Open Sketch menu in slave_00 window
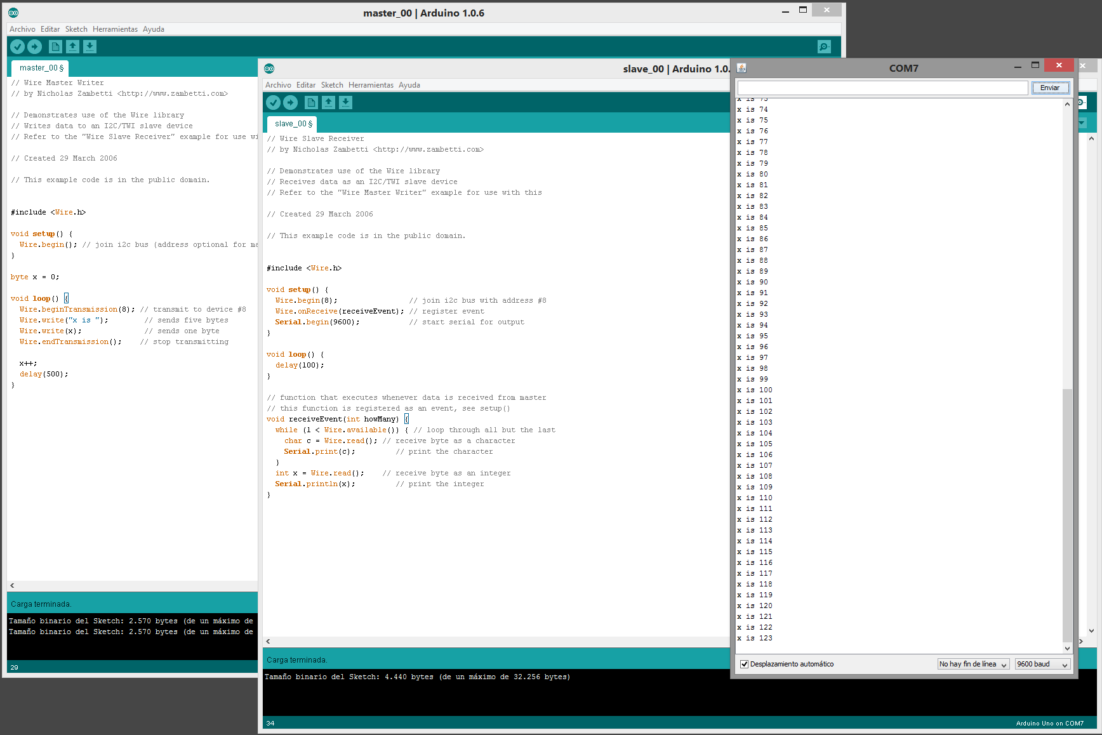The width and height of the screenshot is (1102, 735). tap(332, 85)
